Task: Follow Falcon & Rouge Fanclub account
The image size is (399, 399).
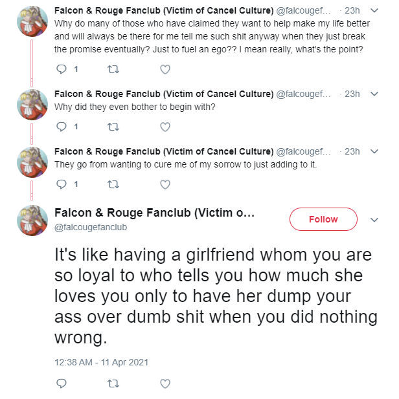Action: click(x=323, y=219)
